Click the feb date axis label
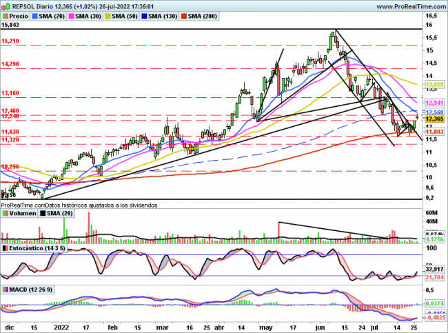The image size is (448, 333). [x=112, y=327]
